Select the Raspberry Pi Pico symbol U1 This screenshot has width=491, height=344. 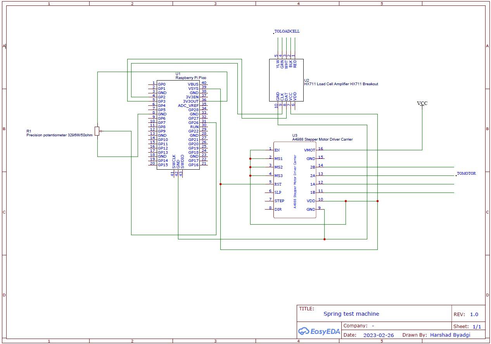178,124
